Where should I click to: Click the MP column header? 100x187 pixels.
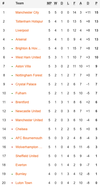49,3
